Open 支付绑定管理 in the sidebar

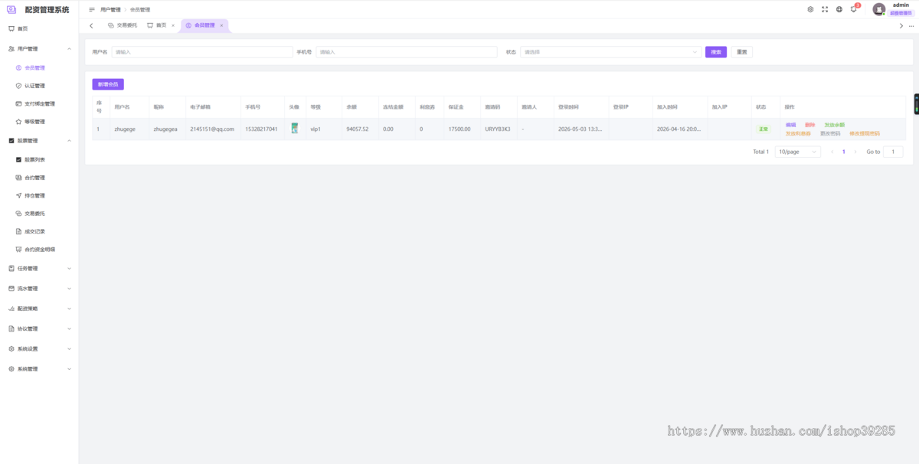[x=40, y=103]
